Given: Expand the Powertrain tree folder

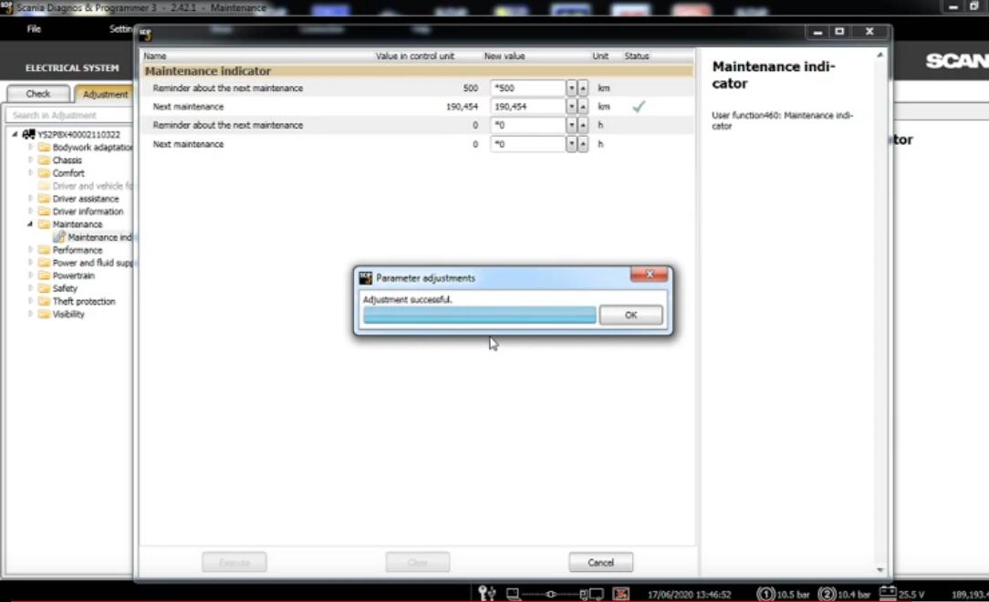Looking at the screenshot, I should click(30, 275).
